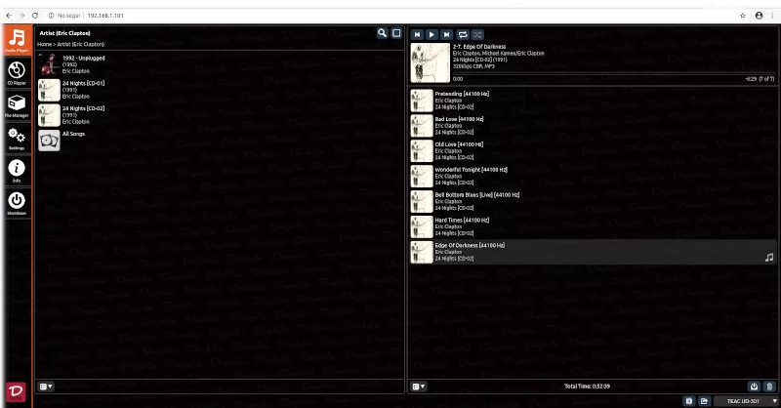Seek within the track progress bar
Viewport: 781px width, 408px height.
tap(613, 74)
